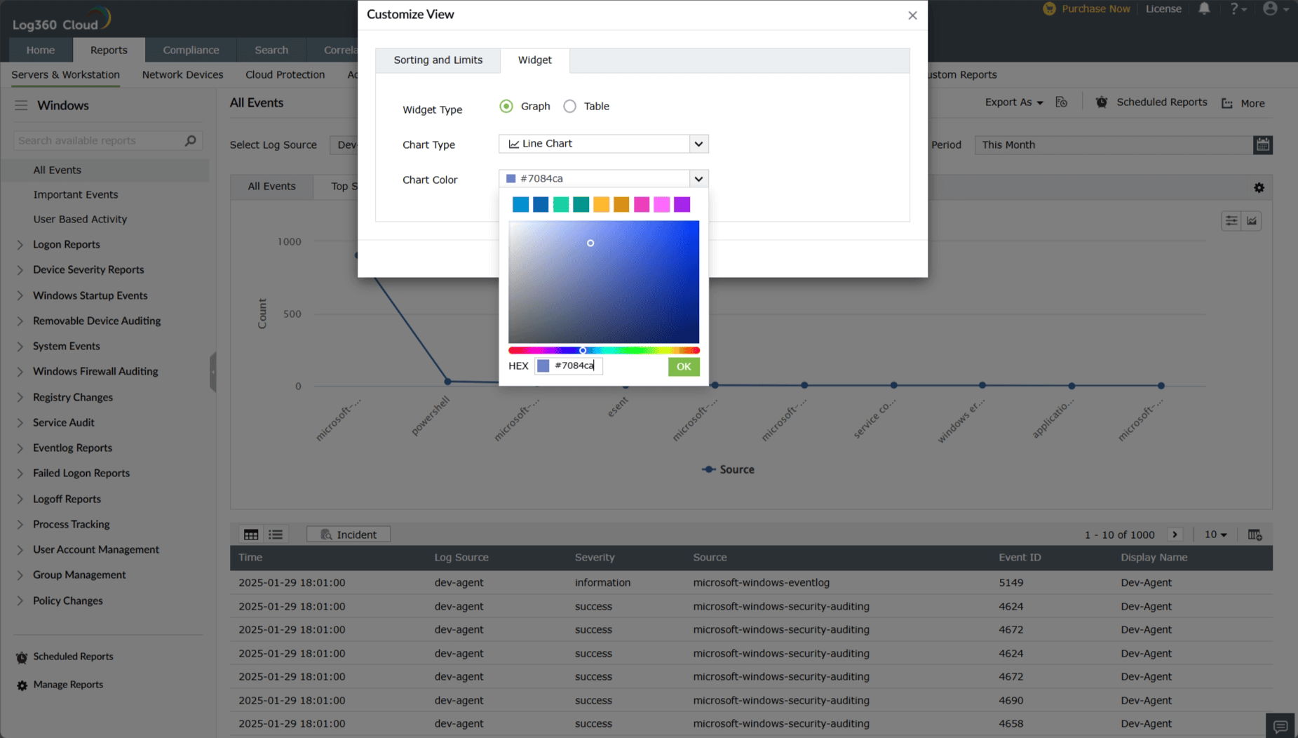Click the OK button in the color picker
1298x738 pixels.
point(682,365)
